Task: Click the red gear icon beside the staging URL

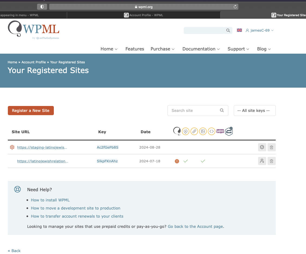Action: pyautogui.click(x=12, y=147)
